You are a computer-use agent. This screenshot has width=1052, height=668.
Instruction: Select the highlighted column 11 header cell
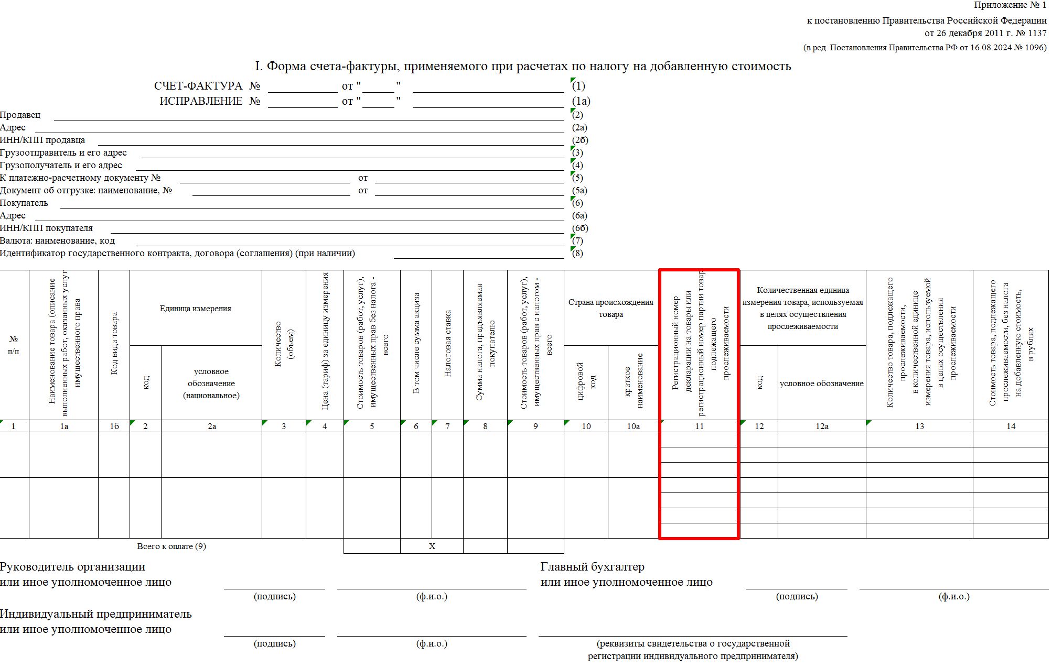tap(699, 344)
